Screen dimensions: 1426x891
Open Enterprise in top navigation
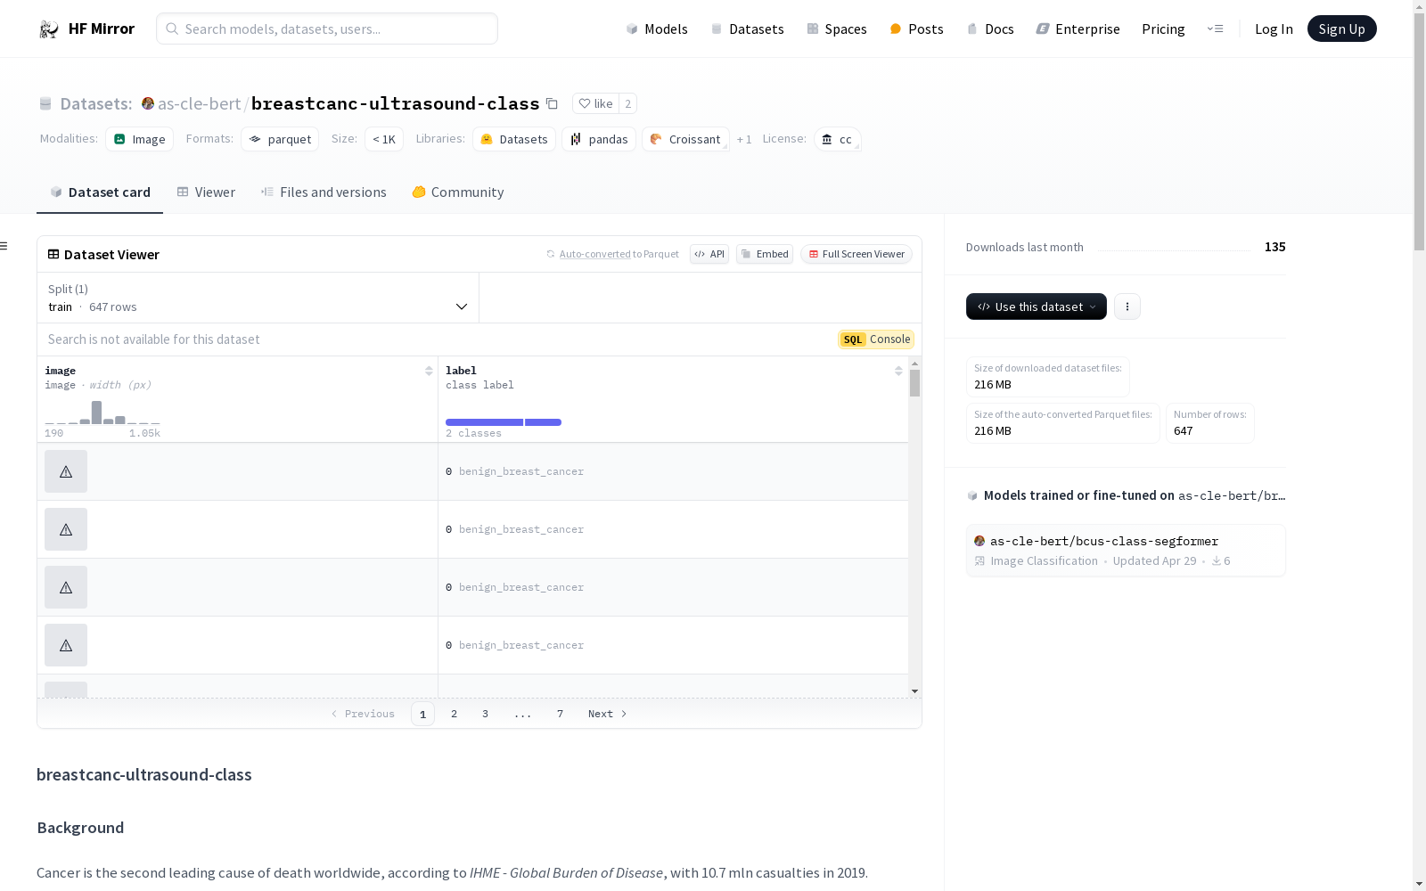pos(1078,29)
